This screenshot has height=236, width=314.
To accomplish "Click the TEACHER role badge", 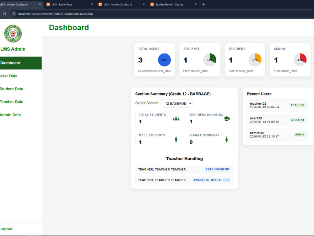I will (x=297, y=105).
